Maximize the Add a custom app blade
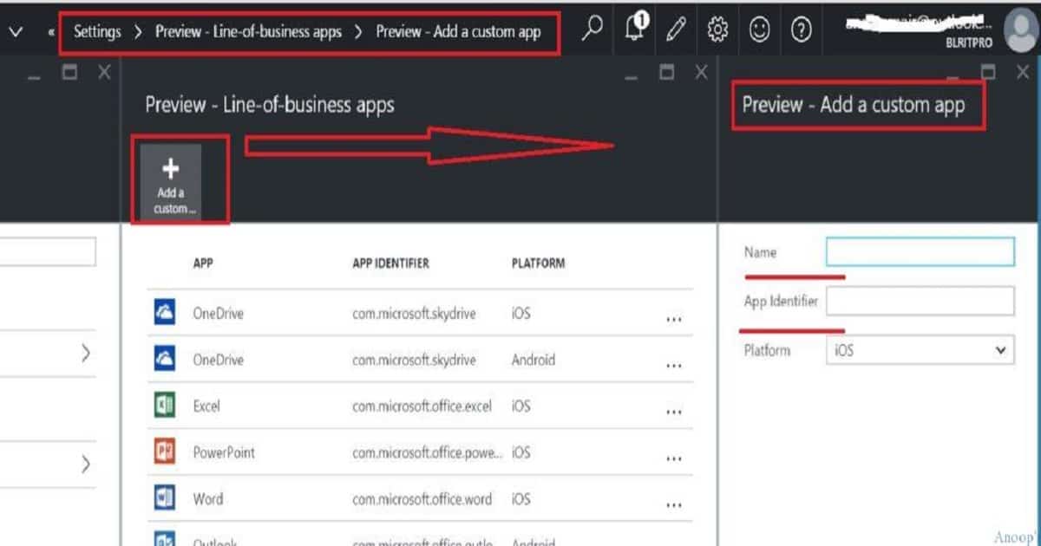The height and width of the screenshot is (546, 1041). click(x=988, y=71)
